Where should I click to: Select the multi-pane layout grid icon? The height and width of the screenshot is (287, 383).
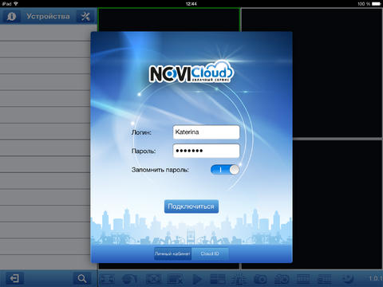coord(218,279)
